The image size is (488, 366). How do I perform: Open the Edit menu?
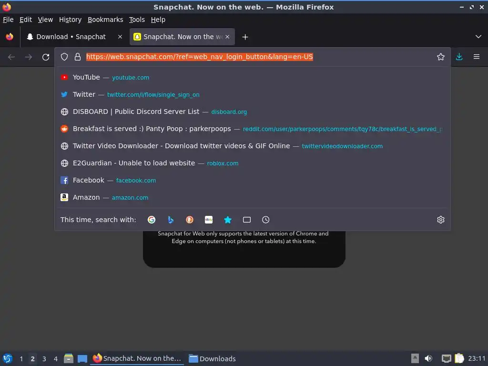click(26, 20)
